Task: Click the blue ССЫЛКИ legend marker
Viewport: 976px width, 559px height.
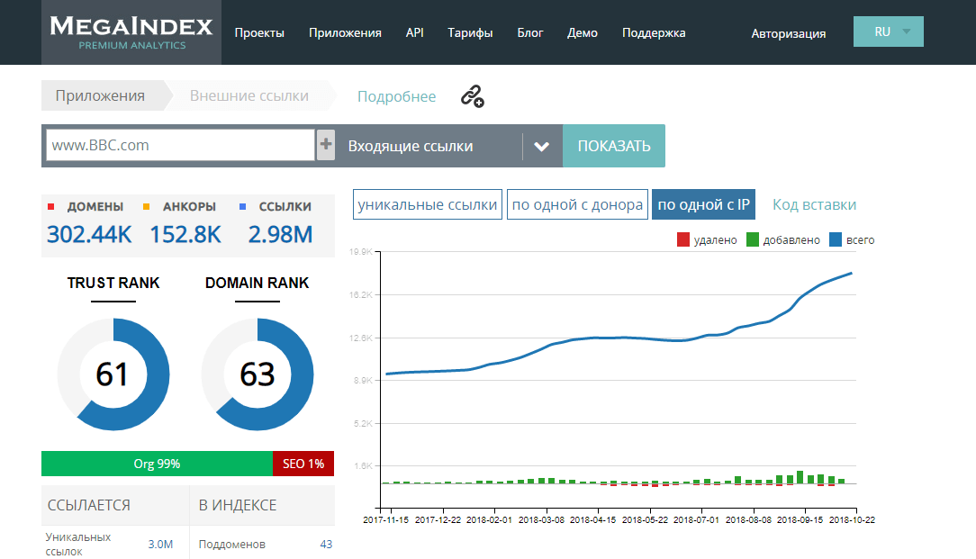Action: [x=243, y=207]
